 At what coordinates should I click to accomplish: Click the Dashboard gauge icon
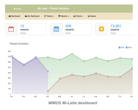coord(10,16)
